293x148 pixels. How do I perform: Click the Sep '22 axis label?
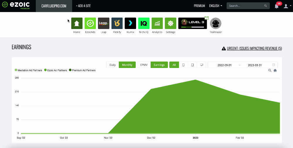(21, 138)
